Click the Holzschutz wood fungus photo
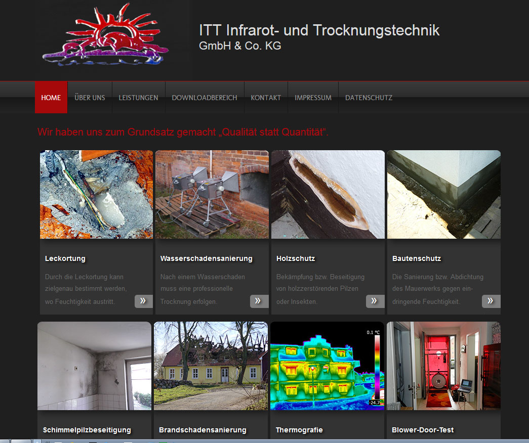The image size is (529, 443). tap(328, 195)
